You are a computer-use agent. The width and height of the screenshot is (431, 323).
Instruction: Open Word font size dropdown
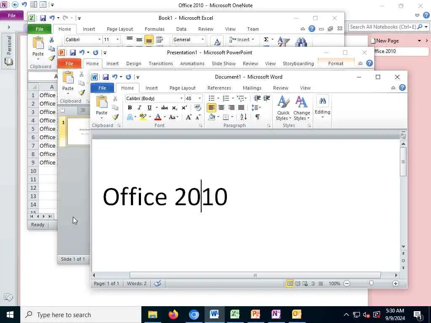(200, 98)
